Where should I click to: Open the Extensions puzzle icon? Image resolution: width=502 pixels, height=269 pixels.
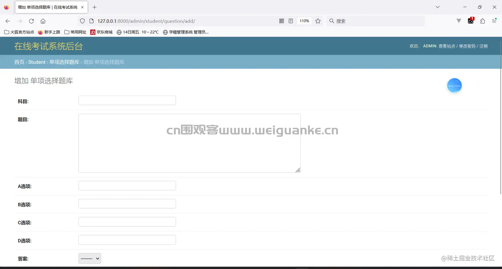click(x=482, y=21)
